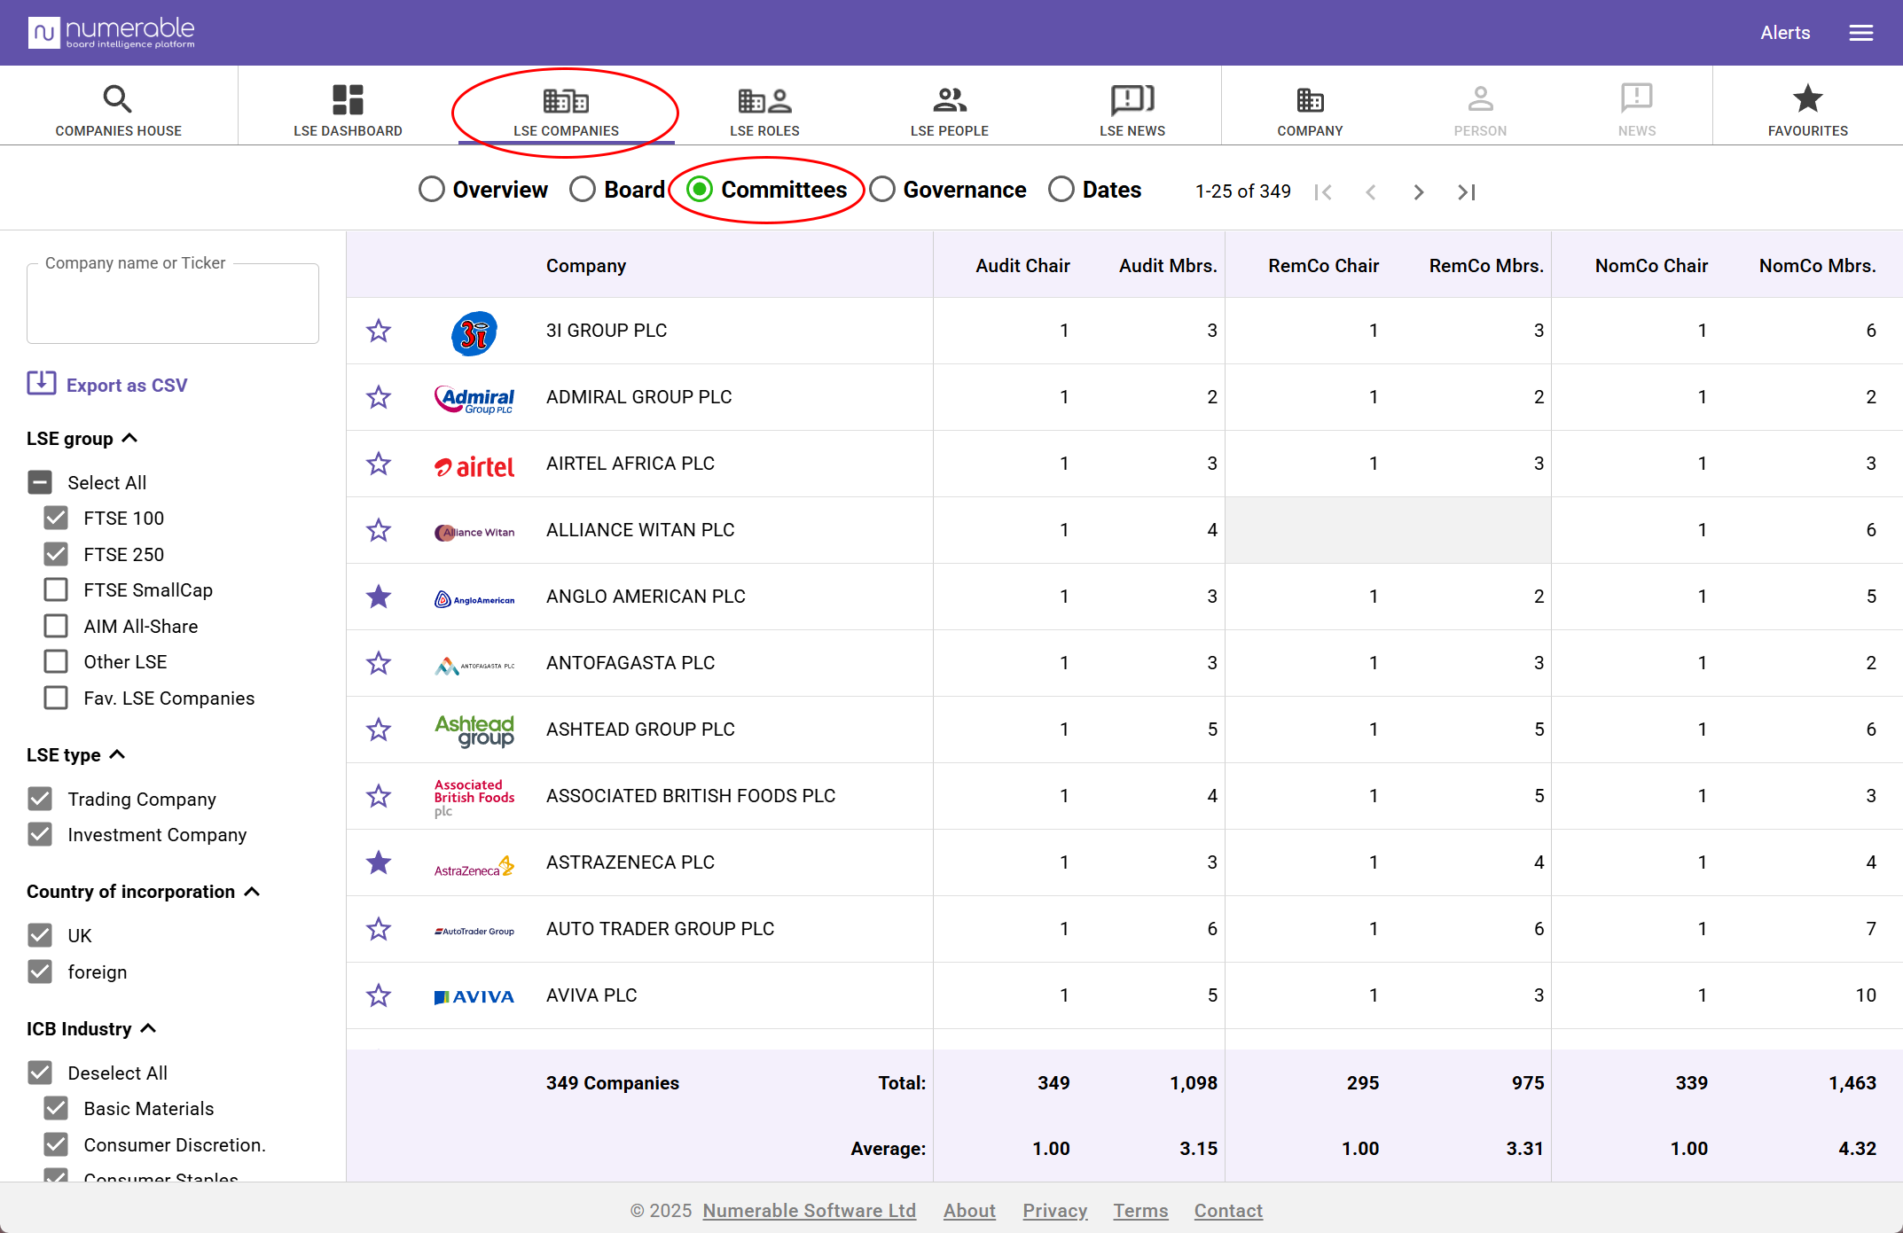Favourite 3I Group PLC with star
The image size is (1903, 1233).
379,331
